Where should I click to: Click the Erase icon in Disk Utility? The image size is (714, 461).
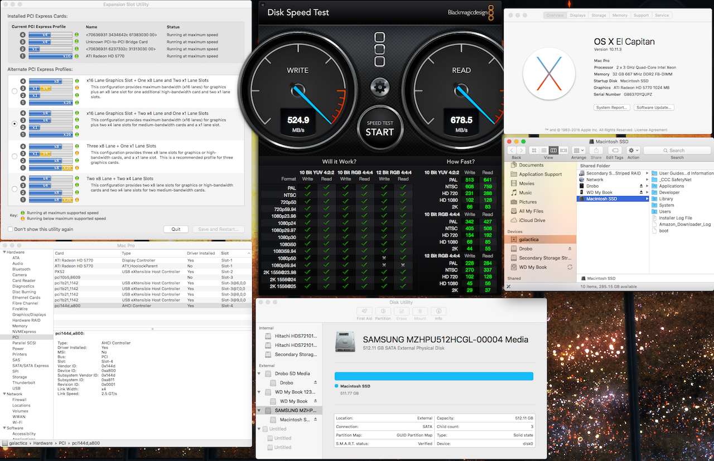402,311
